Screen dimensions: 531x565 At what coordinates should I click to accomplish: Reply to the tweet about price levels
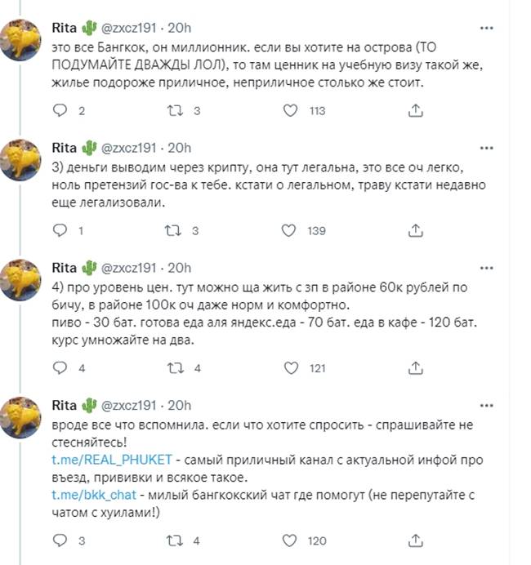60,368
